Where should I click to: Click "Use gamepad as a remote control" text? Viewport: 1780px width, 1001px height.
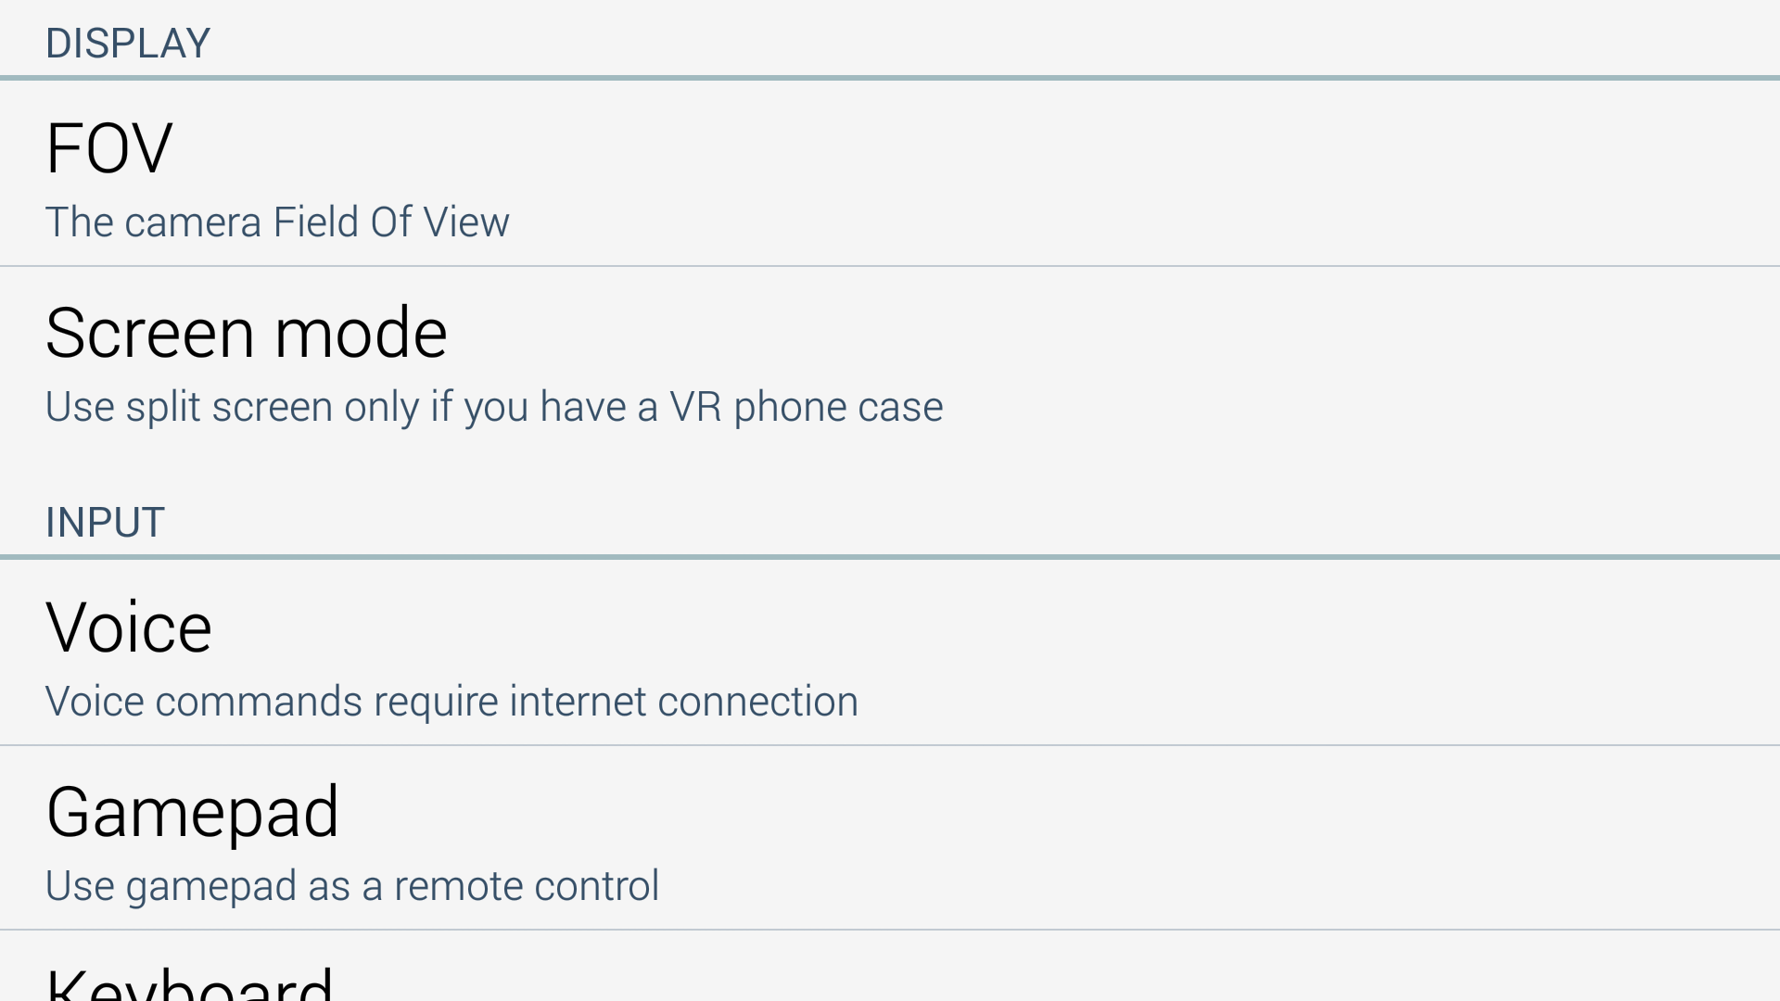(x=352, y=886)
